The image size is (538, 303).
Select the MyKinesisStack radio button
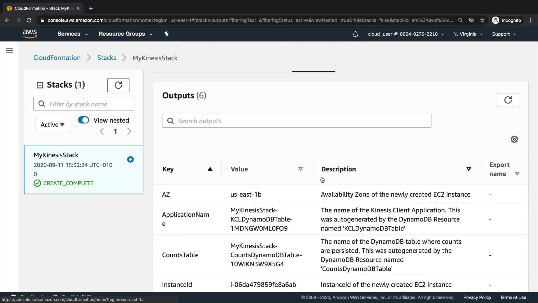point(130,159)
